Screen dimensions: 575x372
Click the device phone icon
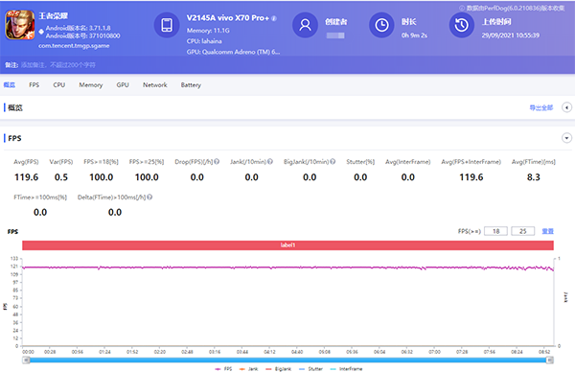point(167,25)
